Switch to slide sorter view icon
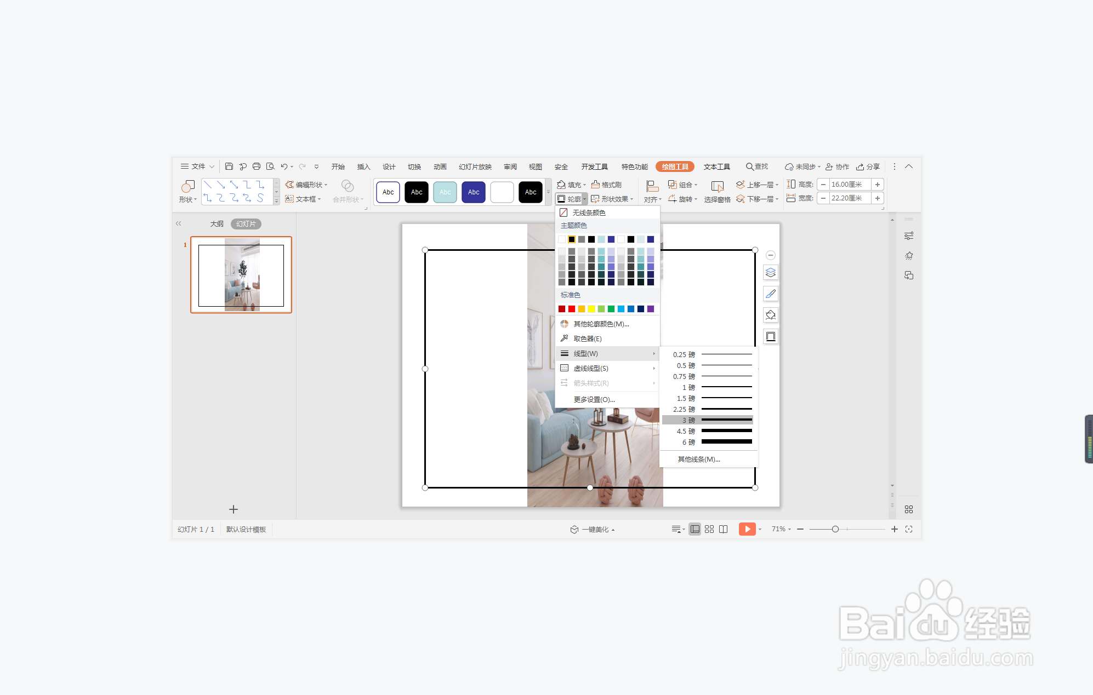This screenshot has width=1093, height=695. pyautogui.click(x=709, y=529)
